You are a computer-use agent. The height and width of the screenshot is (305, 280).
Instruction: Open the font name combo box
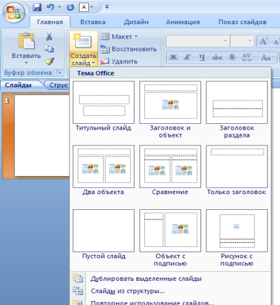coord(198,41)
